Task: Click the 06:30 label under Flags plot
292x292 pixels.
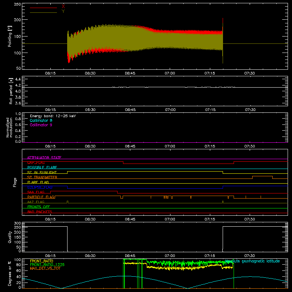Action: tap(90, 219)
